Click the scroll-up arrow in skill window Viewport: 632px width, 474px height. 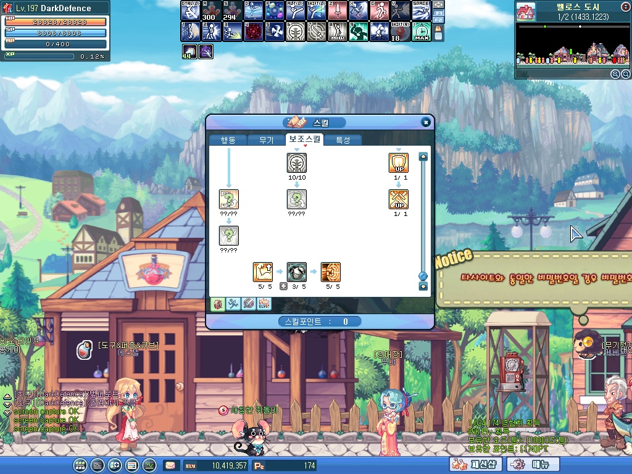coord(423,156)
